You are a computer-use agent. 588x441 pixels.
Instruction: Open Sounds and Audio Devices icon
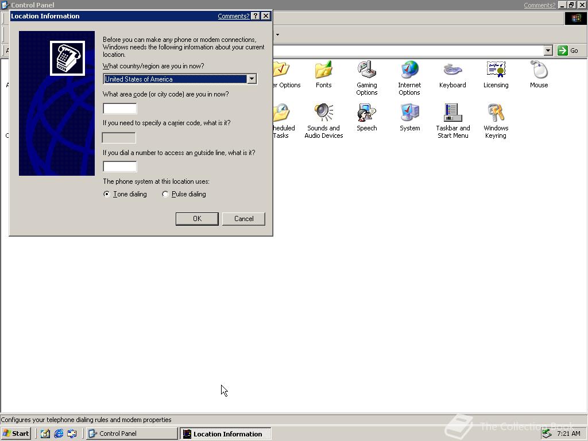[x=323, y=113]
